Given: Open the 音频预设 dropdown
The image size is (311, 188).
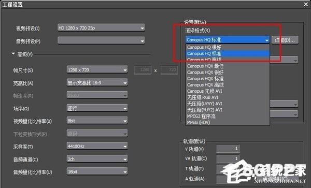Looking at the screenshot, I should click(101, 40).
